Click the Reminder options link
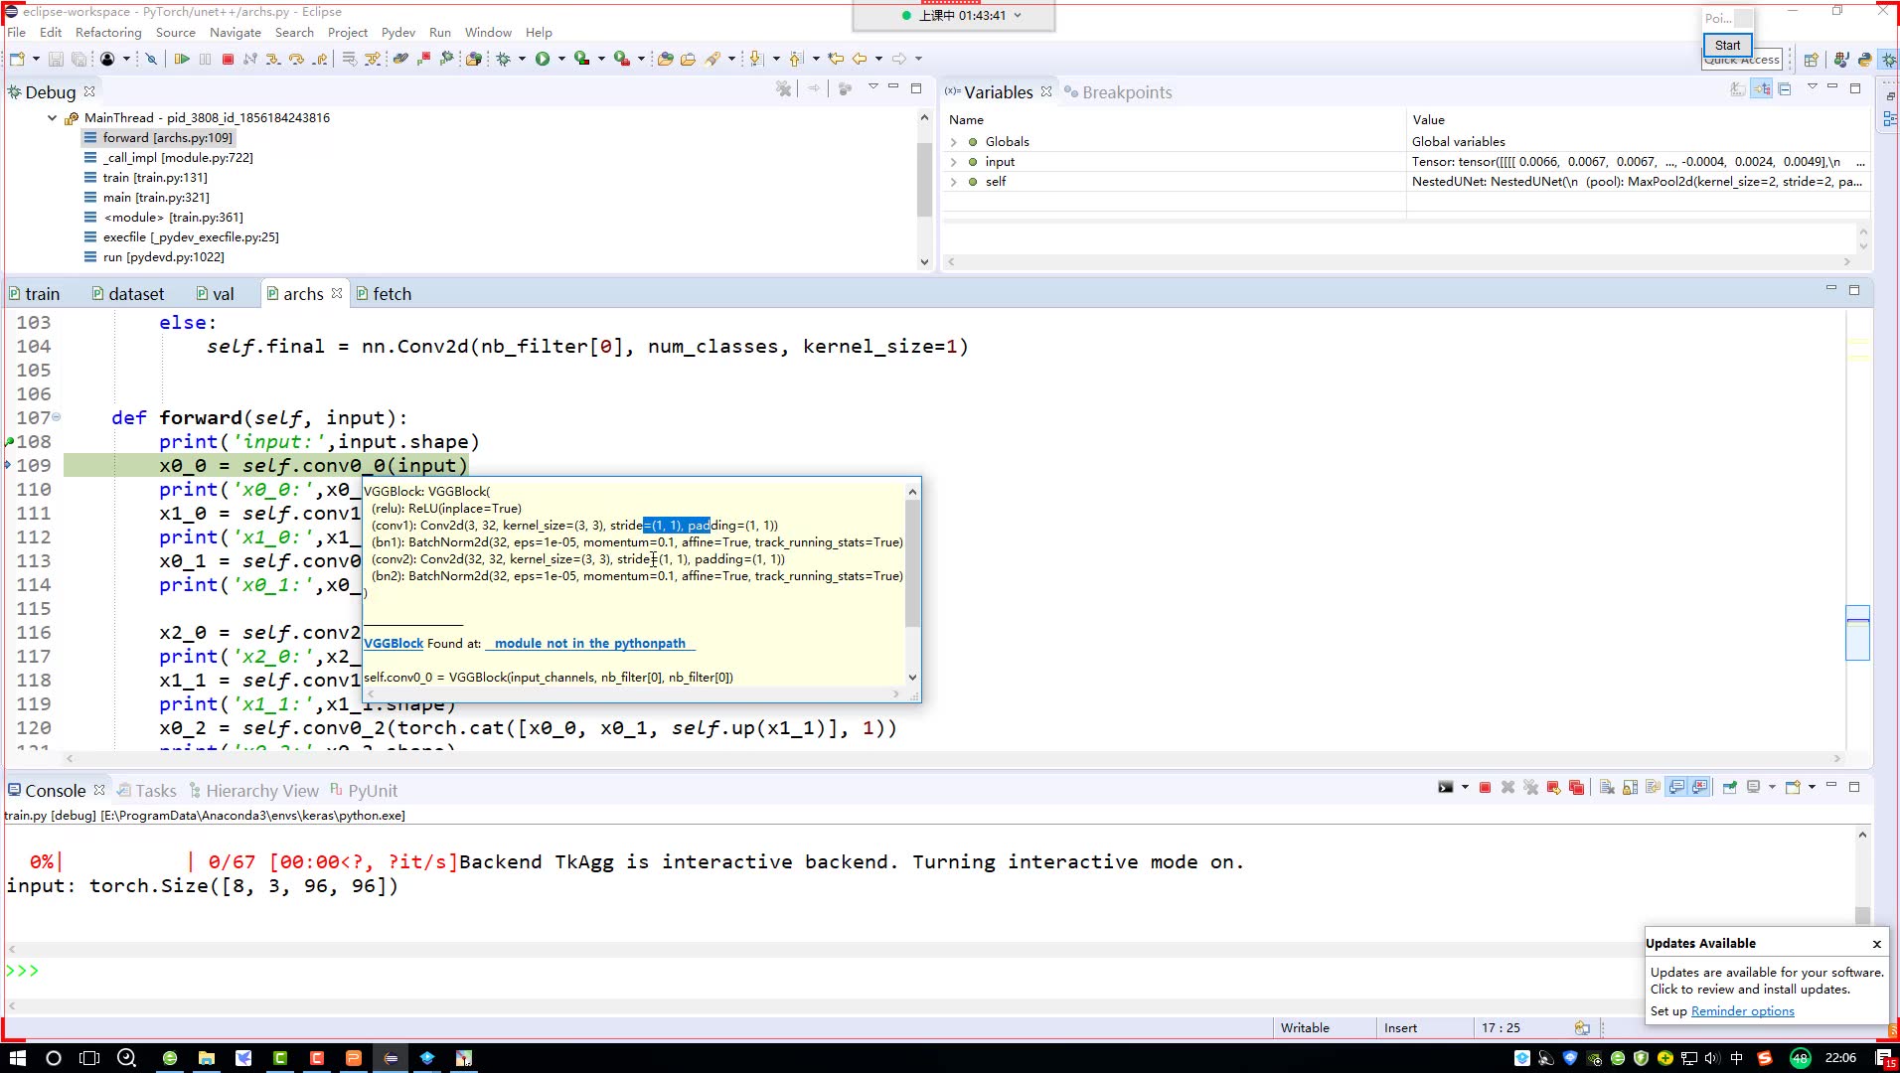The image size is (1900, 1073). [1743, 1011]
